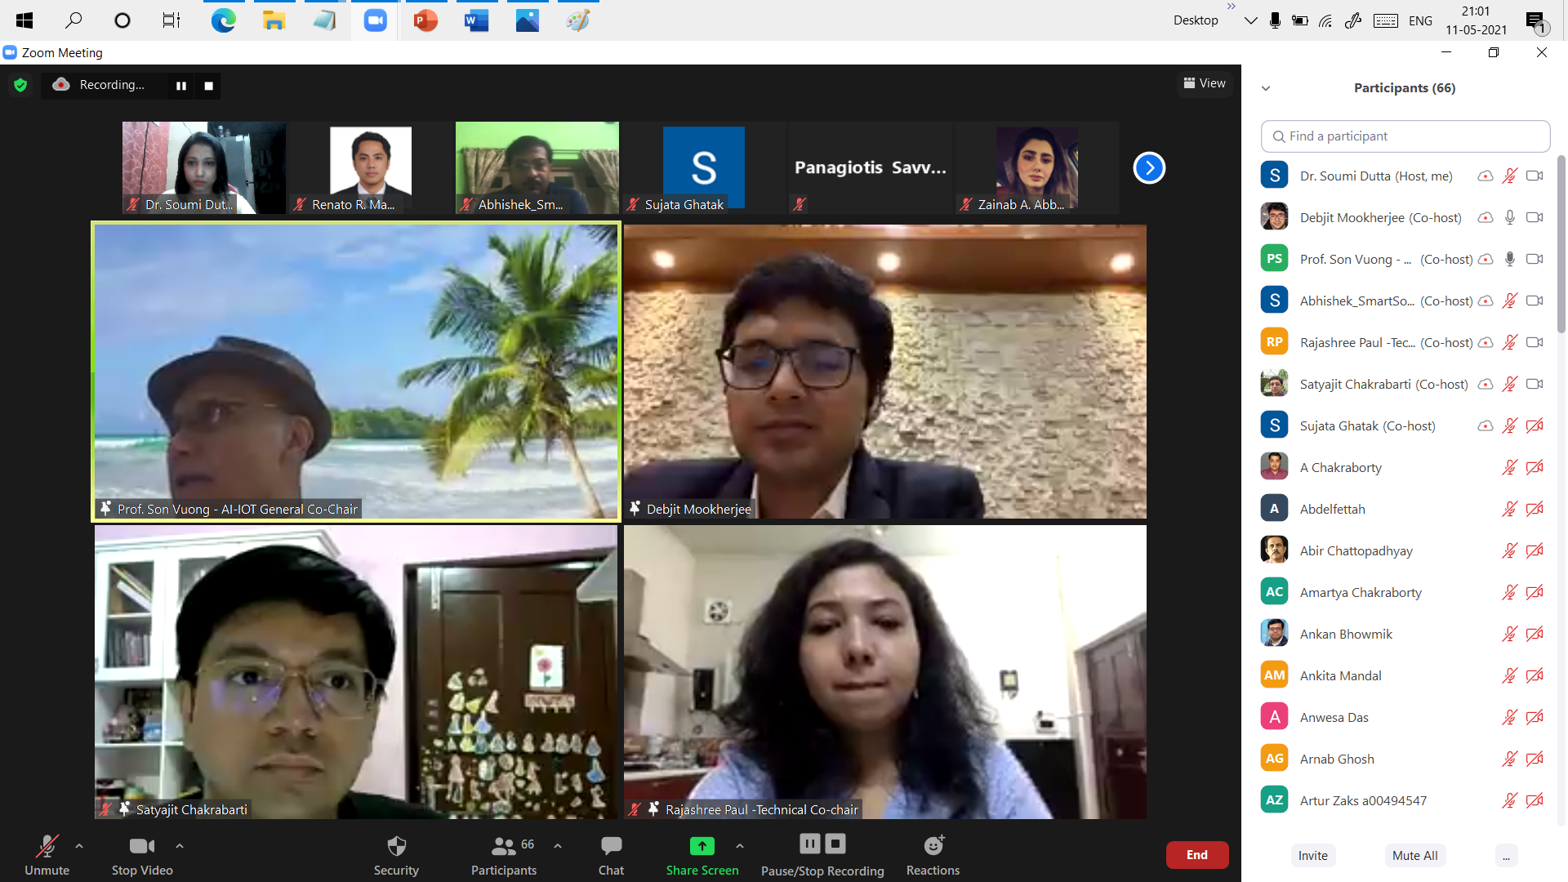Click the Security label in the toolbar
Screen dimensions: 1568x882
(396, 871)
